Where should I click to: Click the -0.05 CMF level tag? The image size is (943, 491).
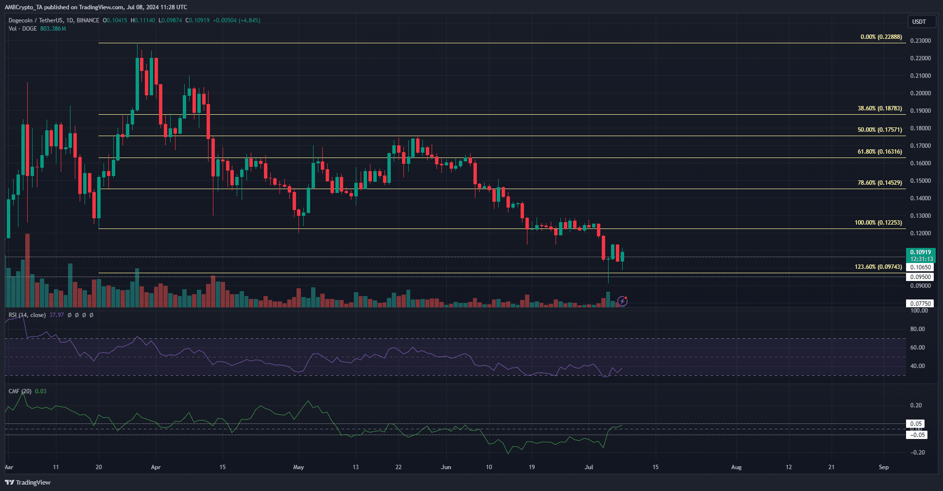click(x=917, y=435)
